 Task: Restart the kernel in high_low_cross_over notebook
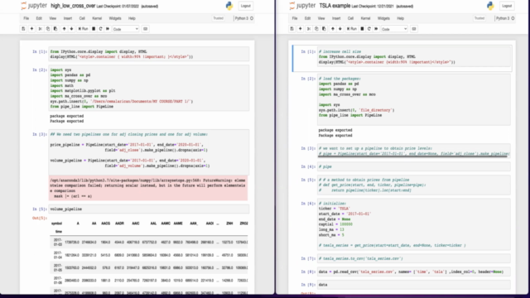coord(100,29)
